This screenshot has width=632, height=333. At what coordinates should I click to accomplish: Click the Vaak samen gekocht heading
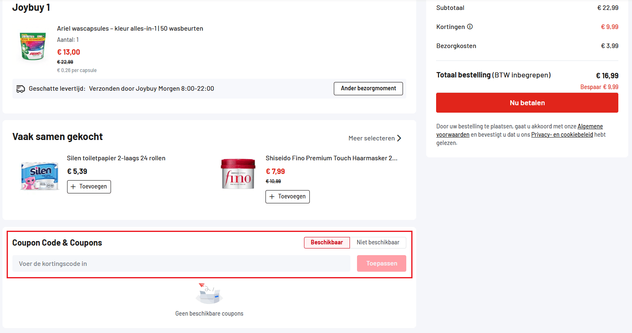point(58,137)
